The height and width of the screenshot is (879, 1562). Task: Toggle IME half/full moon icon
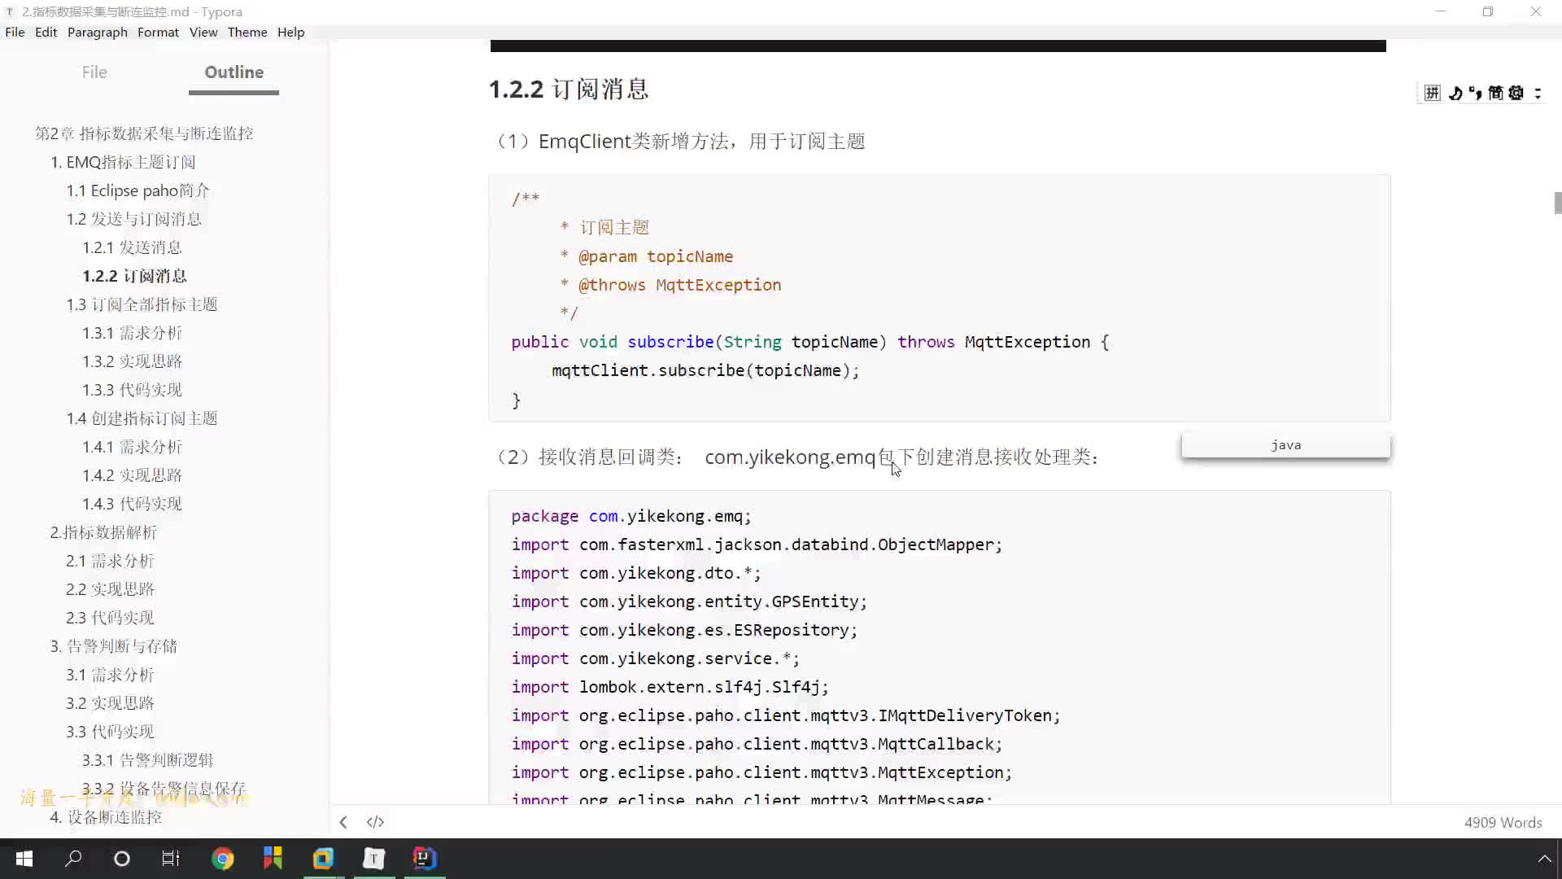point(1455,93)
